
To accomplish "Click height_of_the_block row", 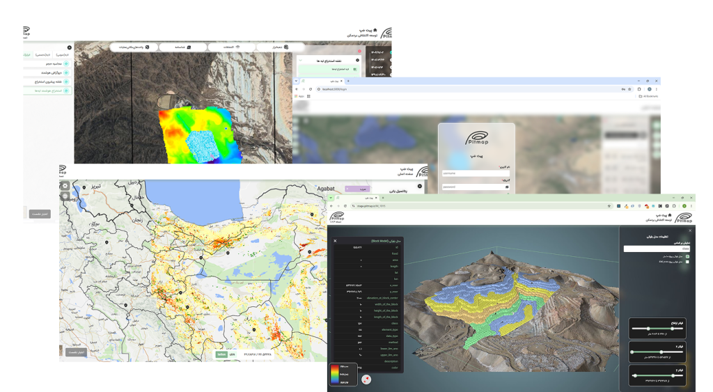I will pyautogui.click(x=366, y=311).
